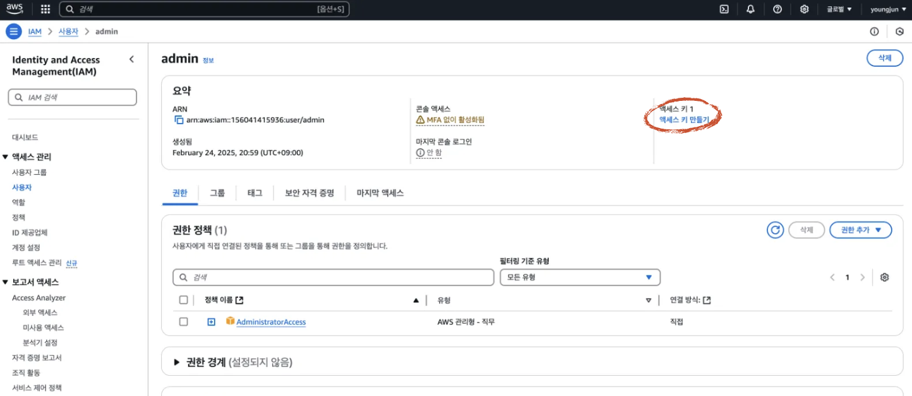Launch CloudShell terminal icon in header

(724, 9)
